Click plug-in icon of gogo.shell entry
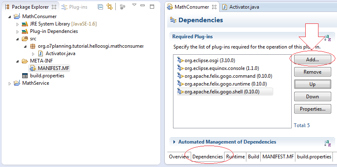Image resolution: width=337 pixels, height=167 pixels. 180,91
